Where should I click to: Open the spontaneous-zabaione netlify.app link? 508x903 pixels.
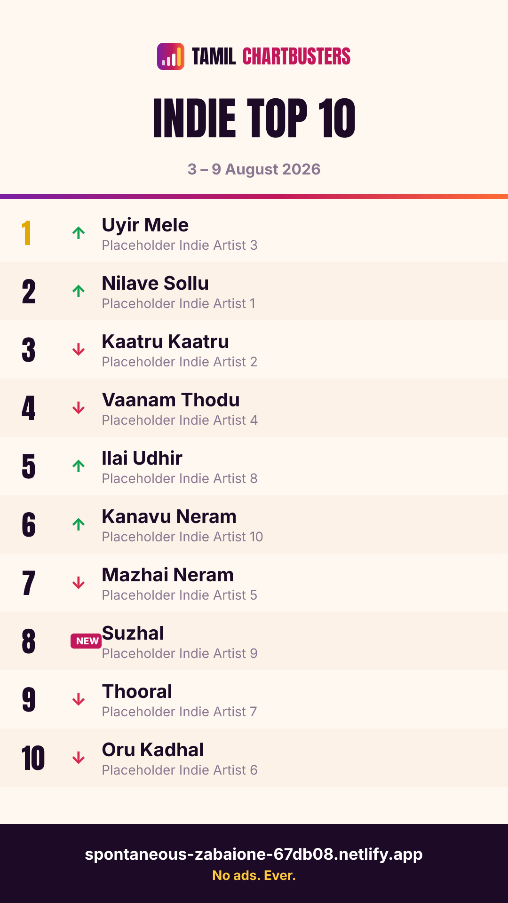pyautogui.click(x=254, y=854)
